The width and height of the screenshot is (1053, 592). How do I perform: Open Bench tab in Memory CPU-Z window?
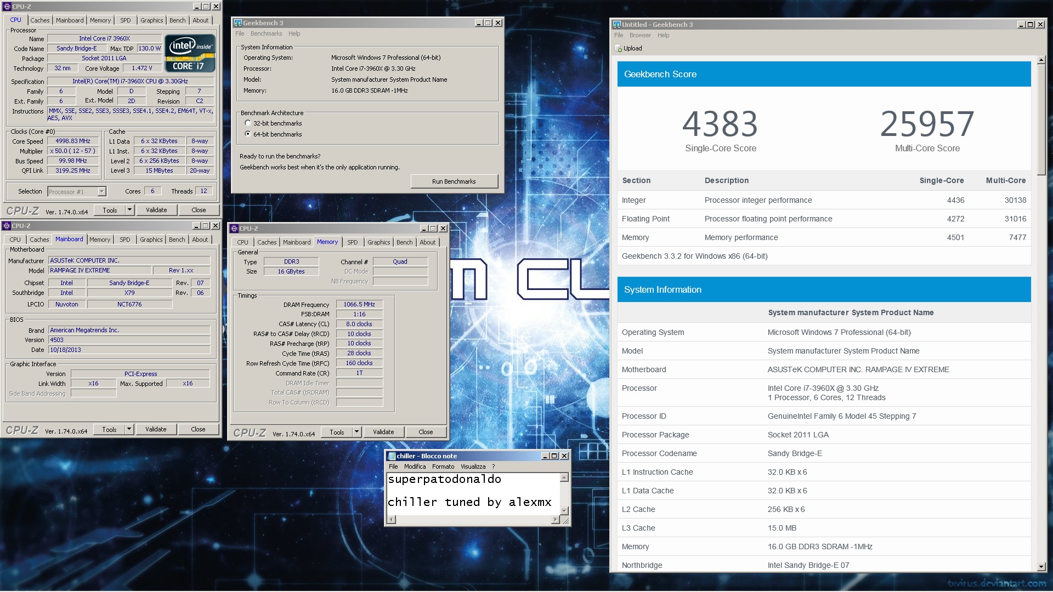tap(405, 242)
